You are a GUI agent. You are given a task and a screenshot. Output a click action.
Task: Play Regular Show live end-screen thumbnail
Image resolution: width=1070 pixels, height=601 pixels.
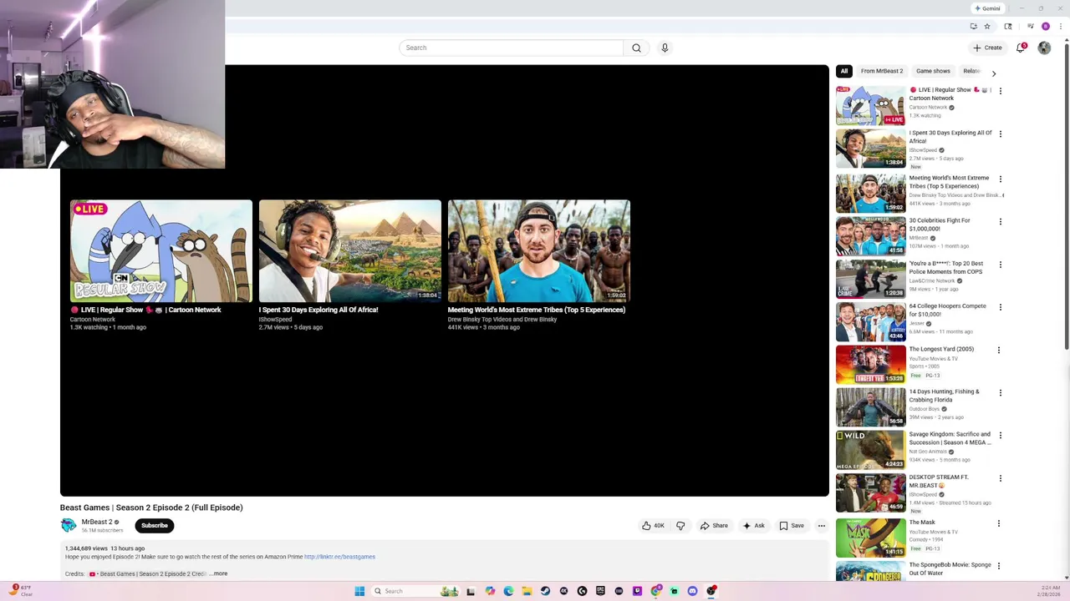[161, 250]
